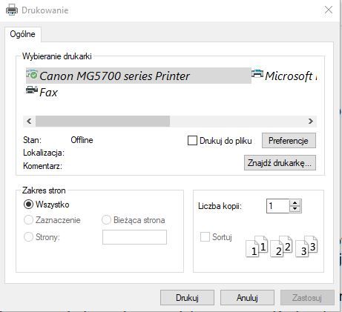The width and height of the screenshot is (342, 312).
Task: Decrease copies with the down arrow
Action: [295, 209]
